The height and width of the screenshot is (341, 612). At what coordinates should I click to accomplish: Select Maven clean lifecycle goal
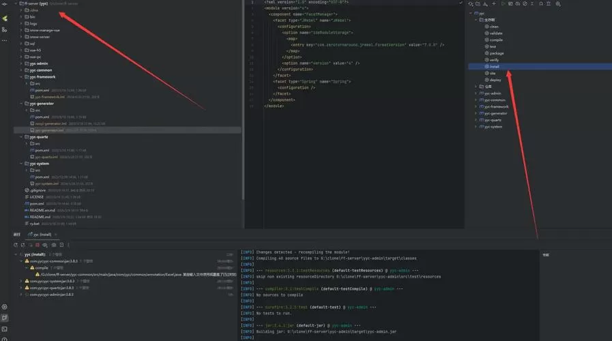[491, 27]
